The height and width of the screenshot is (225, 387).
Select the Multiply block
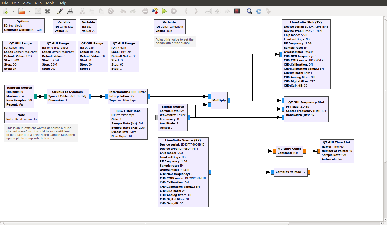[219, 101]
